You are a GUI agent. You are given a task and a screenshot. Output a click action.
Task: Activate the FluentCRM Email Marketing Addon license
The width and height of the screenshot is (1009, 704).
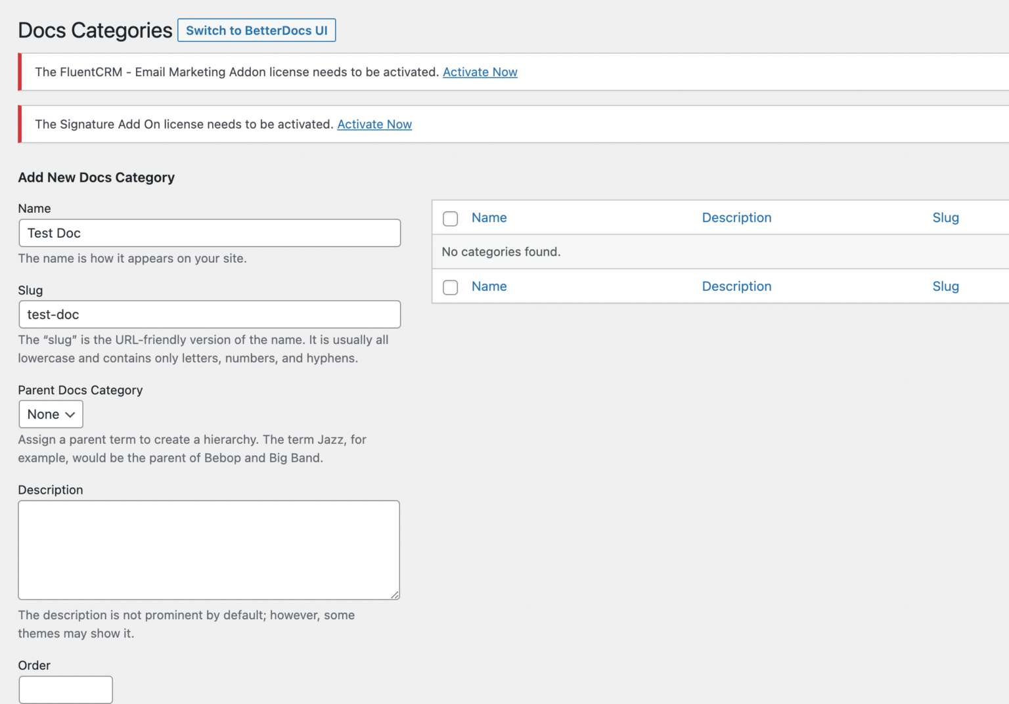click(480, 72)
